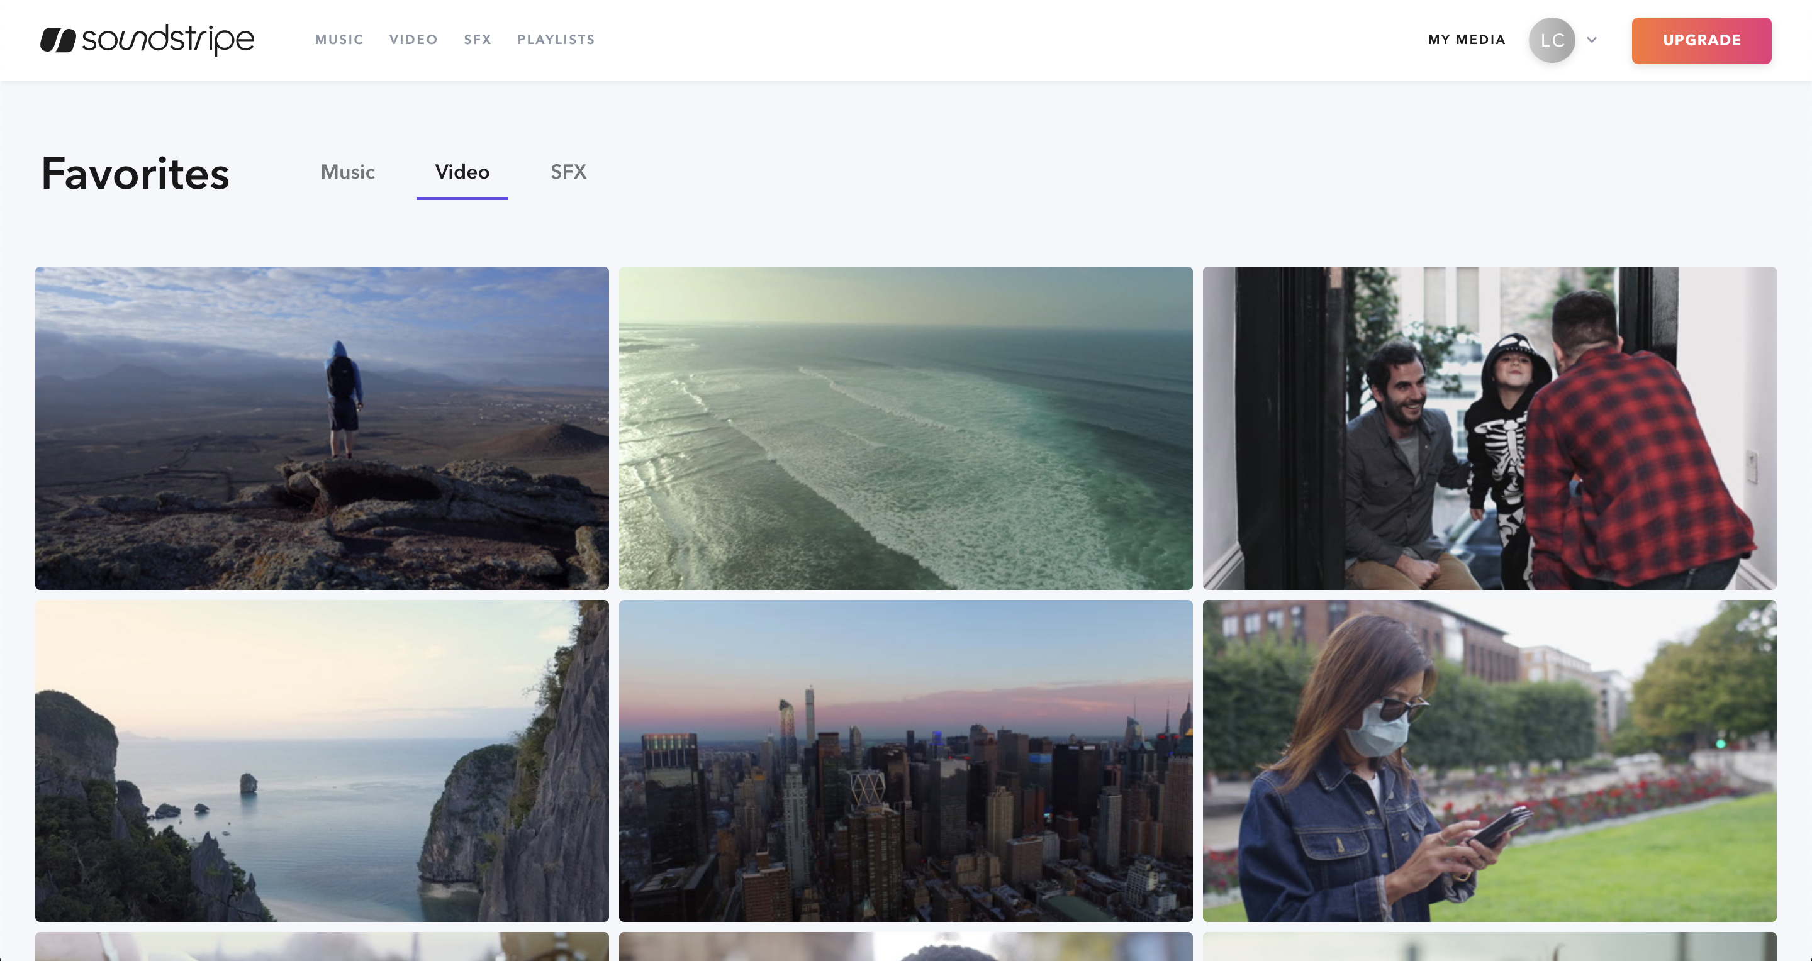Viewport: 1812px width, 961px height.
Task: Switch to the SFX favorites tab
Action: coord(568,172)
